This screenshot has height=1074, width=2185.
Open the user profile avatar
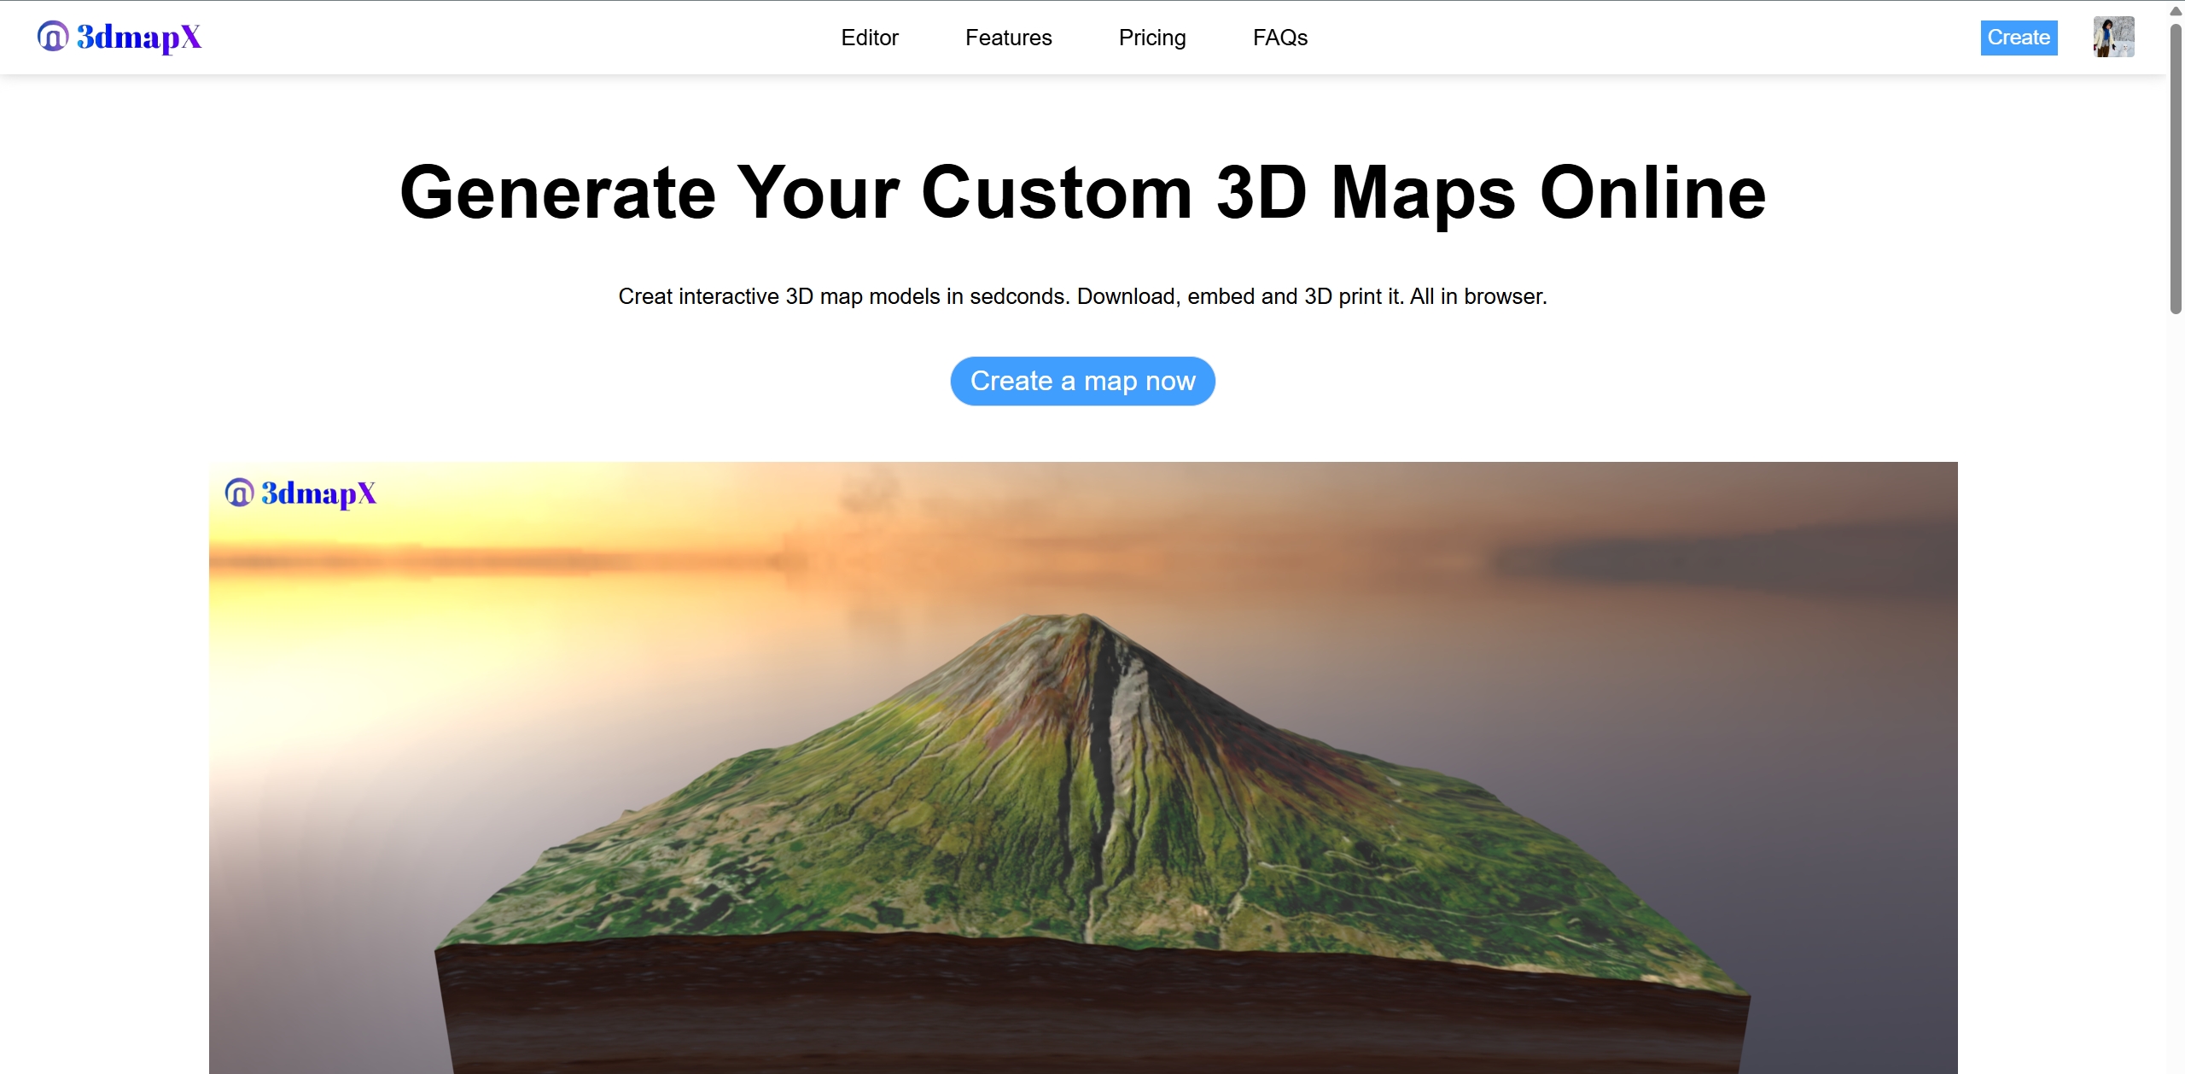point(2113,37)
